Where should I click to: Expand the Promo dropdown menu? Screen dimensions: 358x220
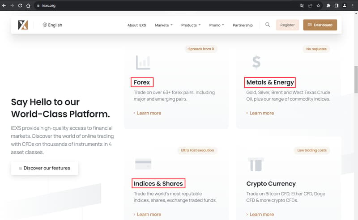click(x=217, y=25)
